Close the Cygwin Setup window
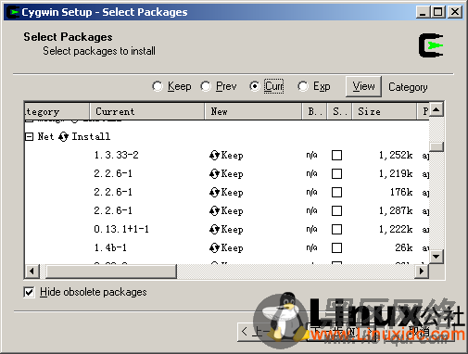The image size is (468, 354). click(x=455, y=12)
